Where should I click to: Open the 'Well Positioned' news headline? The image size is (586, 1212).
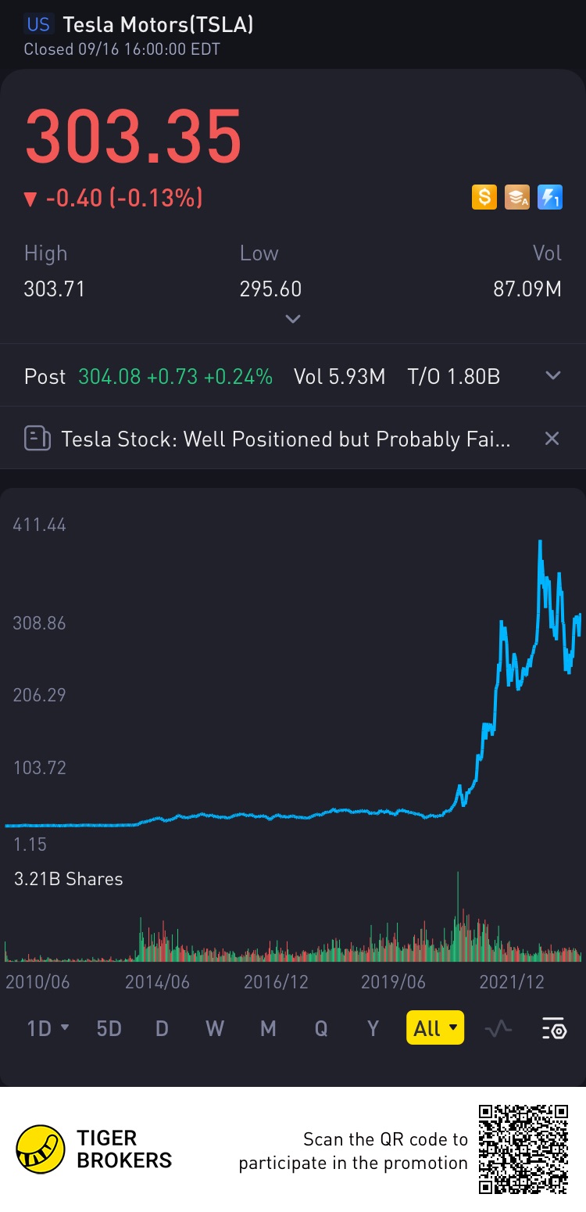(x=286, y=439)
